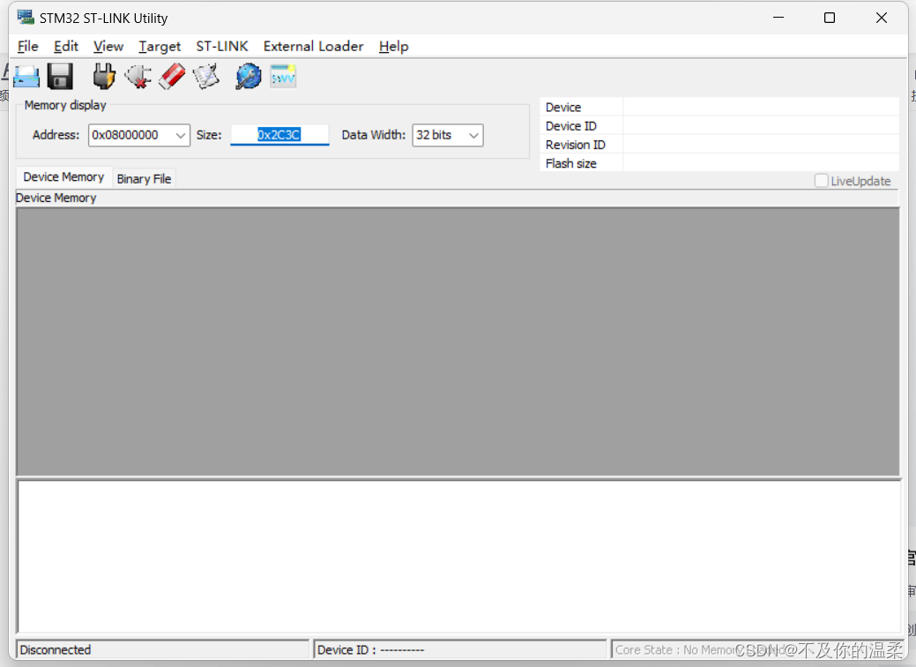Click the Disconnected status bar text

click(x=56, y=649)
